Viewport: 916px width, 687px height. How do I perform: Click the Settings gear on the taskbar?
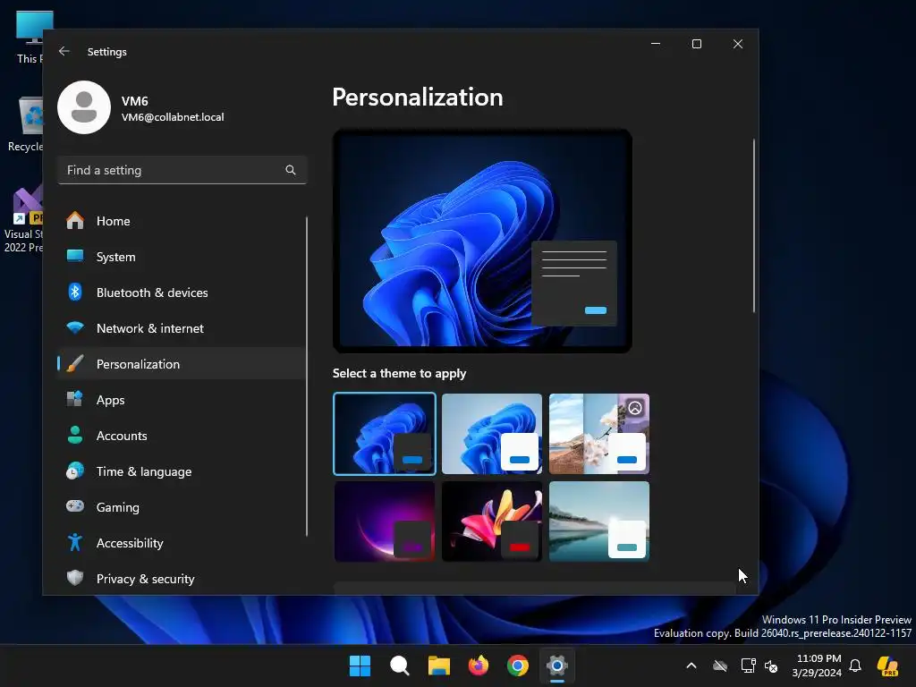(557, 666)
